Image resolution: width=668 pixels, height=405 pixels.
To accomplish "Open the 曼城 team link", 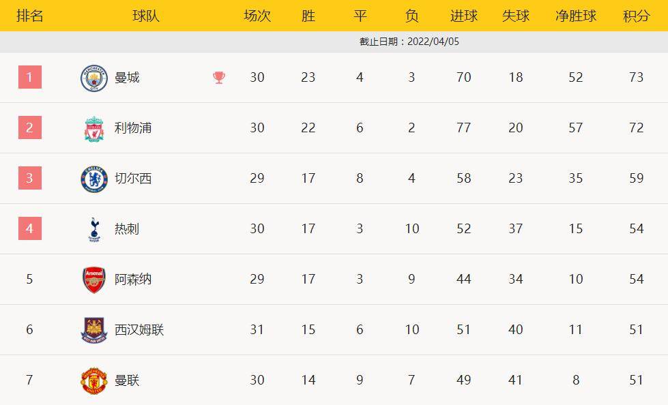I will [127, 78].
